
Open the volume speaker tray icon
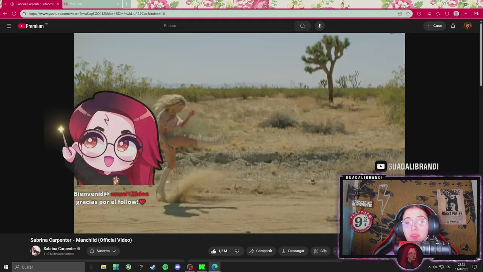(x=435, y=267)
